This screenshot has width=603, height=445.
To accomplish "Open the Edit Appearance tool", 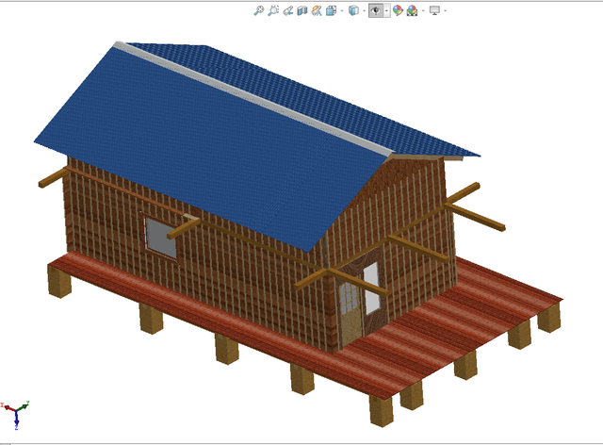I will coord(398,10).
